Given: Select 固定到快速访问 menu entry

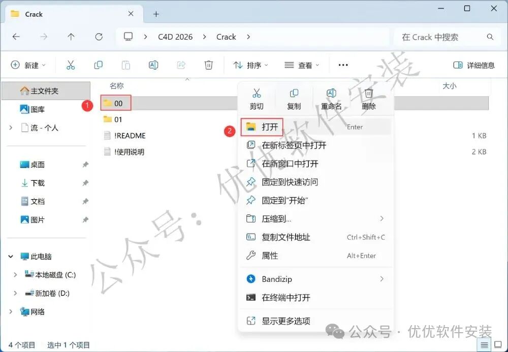Looking at the screenshot, I should coord(316,182).
